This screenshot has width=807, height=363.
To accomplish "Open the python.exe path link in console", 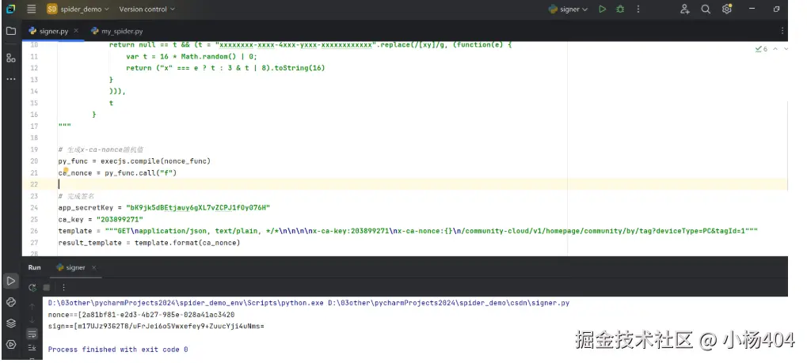I will pos(186,303).
